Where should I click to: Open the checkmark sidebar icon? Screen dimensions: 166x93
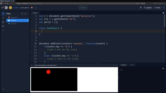point(3,30)
